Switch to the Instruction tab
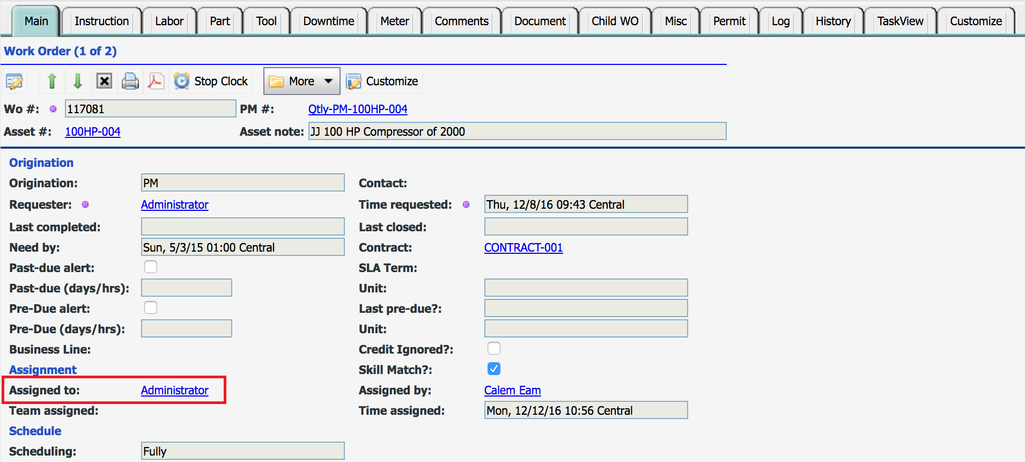Image resolution: width=1025 pixels, height=462 pixels. [x=102, y=21]
